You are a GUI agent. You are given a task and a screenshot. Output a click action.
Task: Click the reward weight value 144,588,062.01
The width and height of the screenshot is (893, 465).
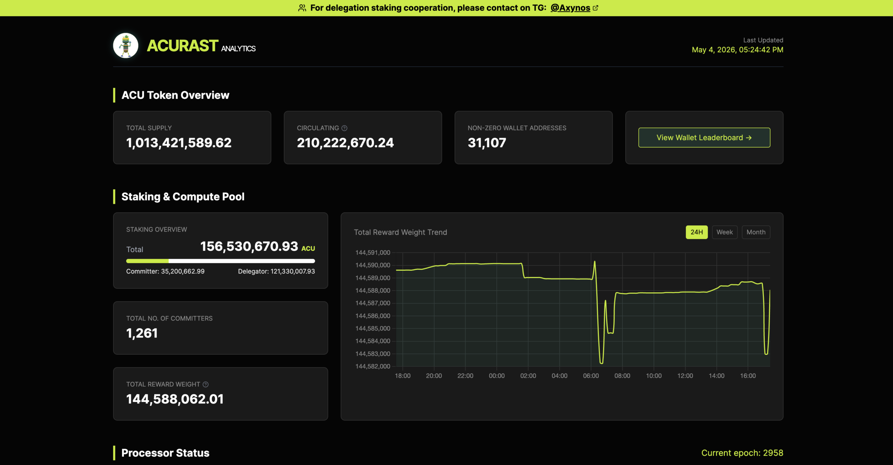click(175, 399)
